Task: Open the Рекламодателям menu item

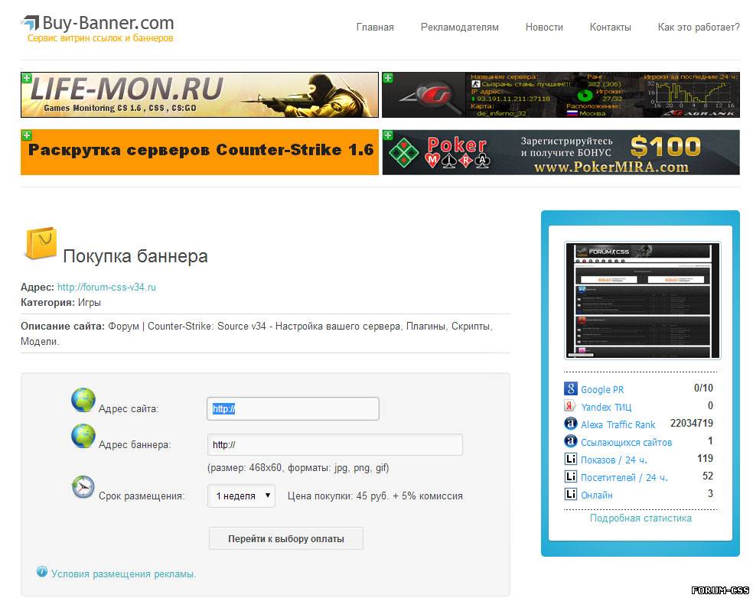Action: tap(460, 28)
